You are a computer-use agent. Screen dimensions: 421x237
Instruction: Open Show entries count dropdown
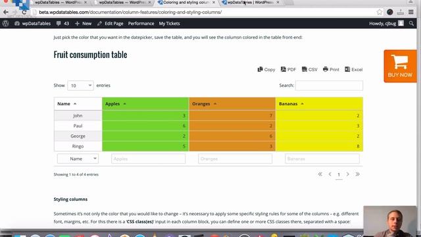pyautogui.click(x=80, y=86)
